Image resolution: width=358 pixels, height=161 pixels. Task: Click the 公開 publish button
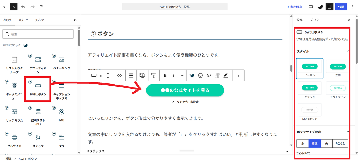tap(341, 7)
